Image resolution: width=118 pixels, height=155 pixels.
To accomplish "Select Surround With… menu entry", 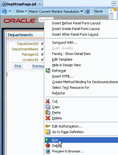I will [65, 42].
